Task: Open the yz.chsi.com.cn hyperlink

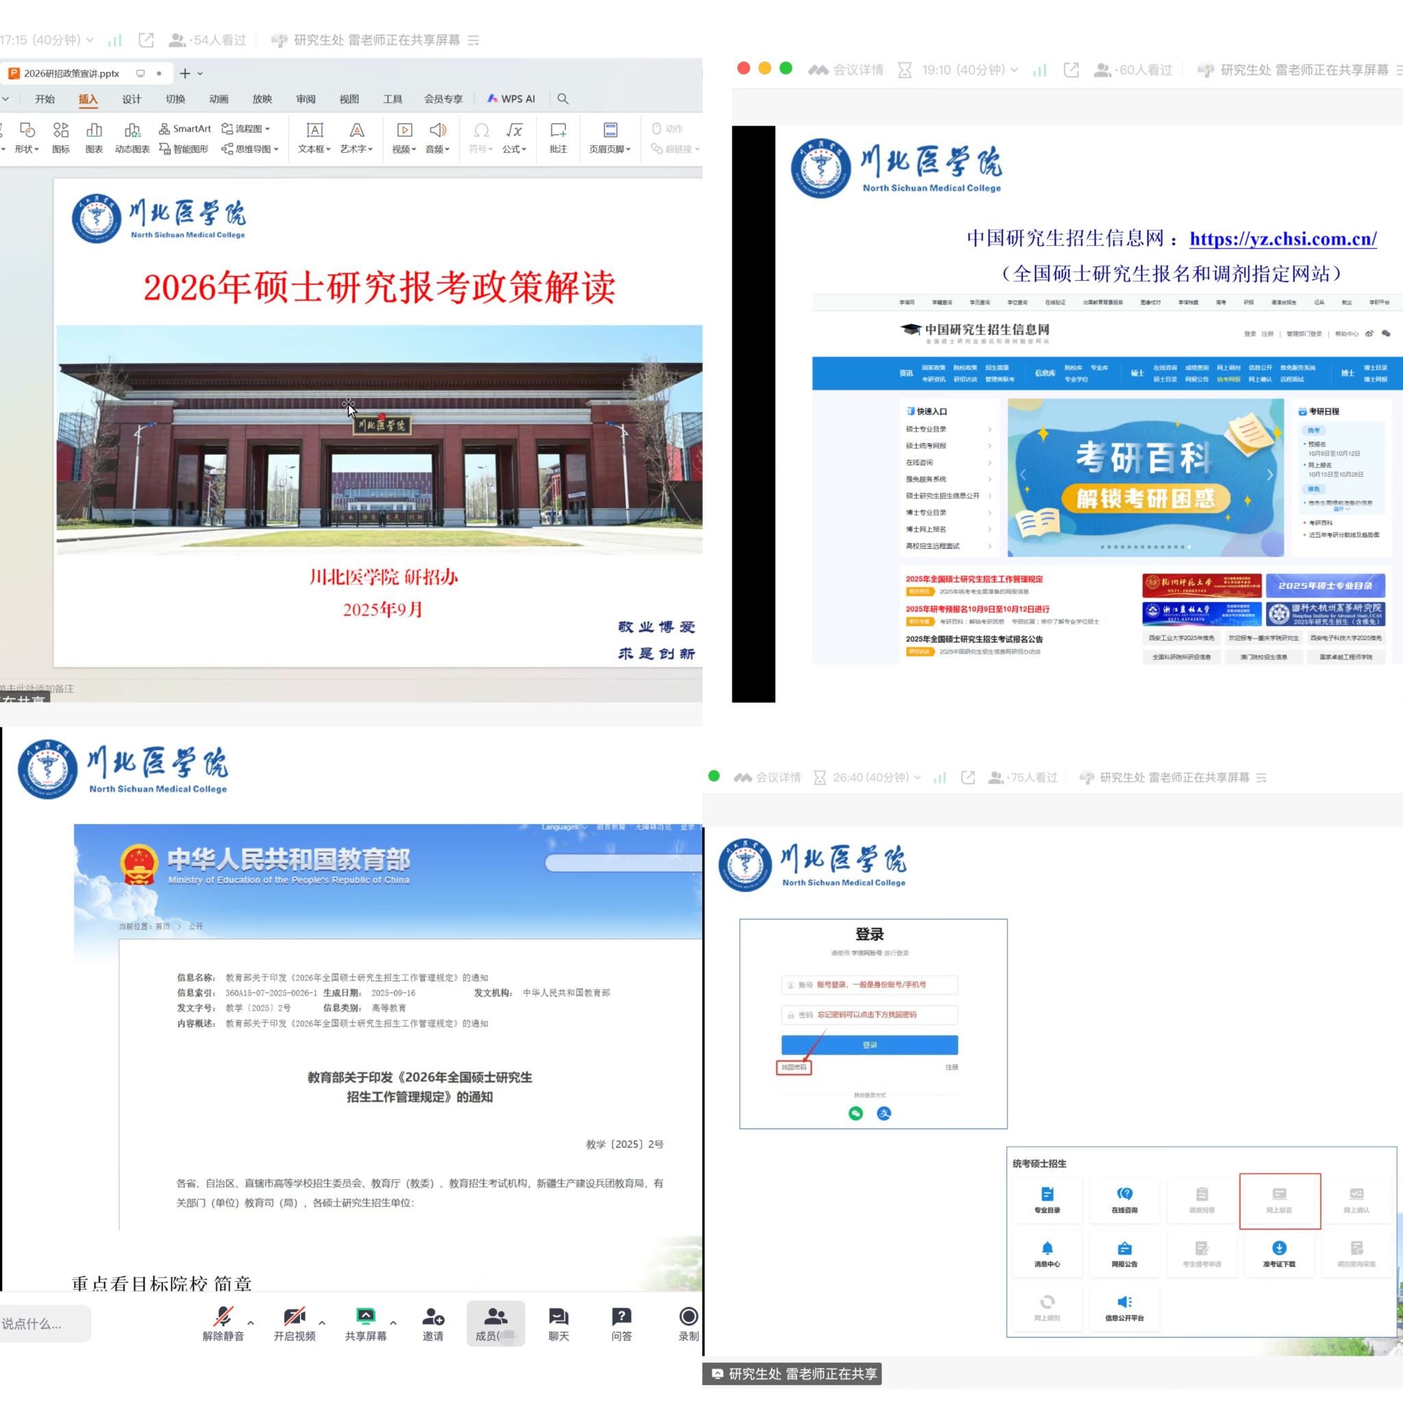Action: tap(1282, 239)
